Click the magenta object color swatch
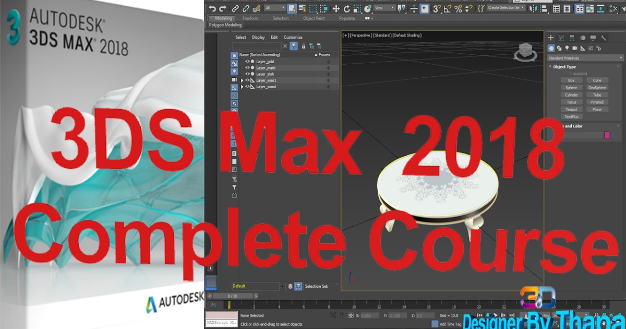The image size is (626, 329). 607,135
